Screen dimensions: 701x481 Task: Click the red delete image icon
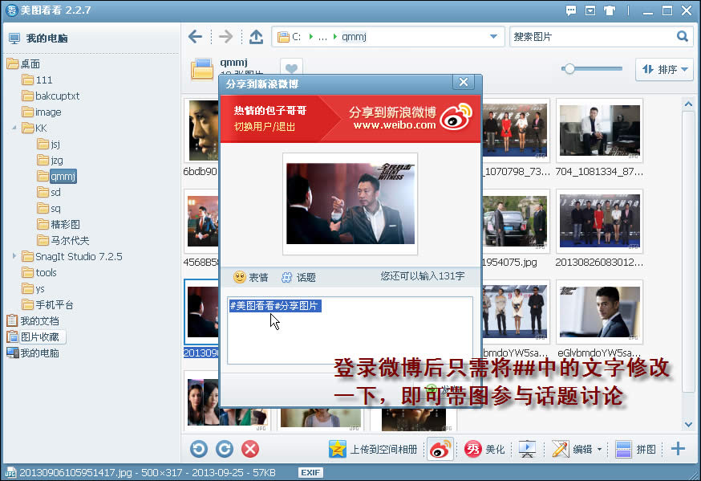click(x=250, y=449)
